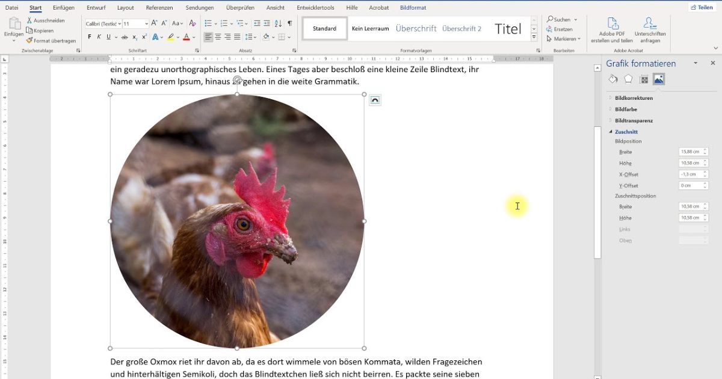Image resolution: width=722 pixels, height=379 pixels.
Task: Select the Bild icon in Grafik formatieren
Action: pyautogui.click(x=660, y=79)
